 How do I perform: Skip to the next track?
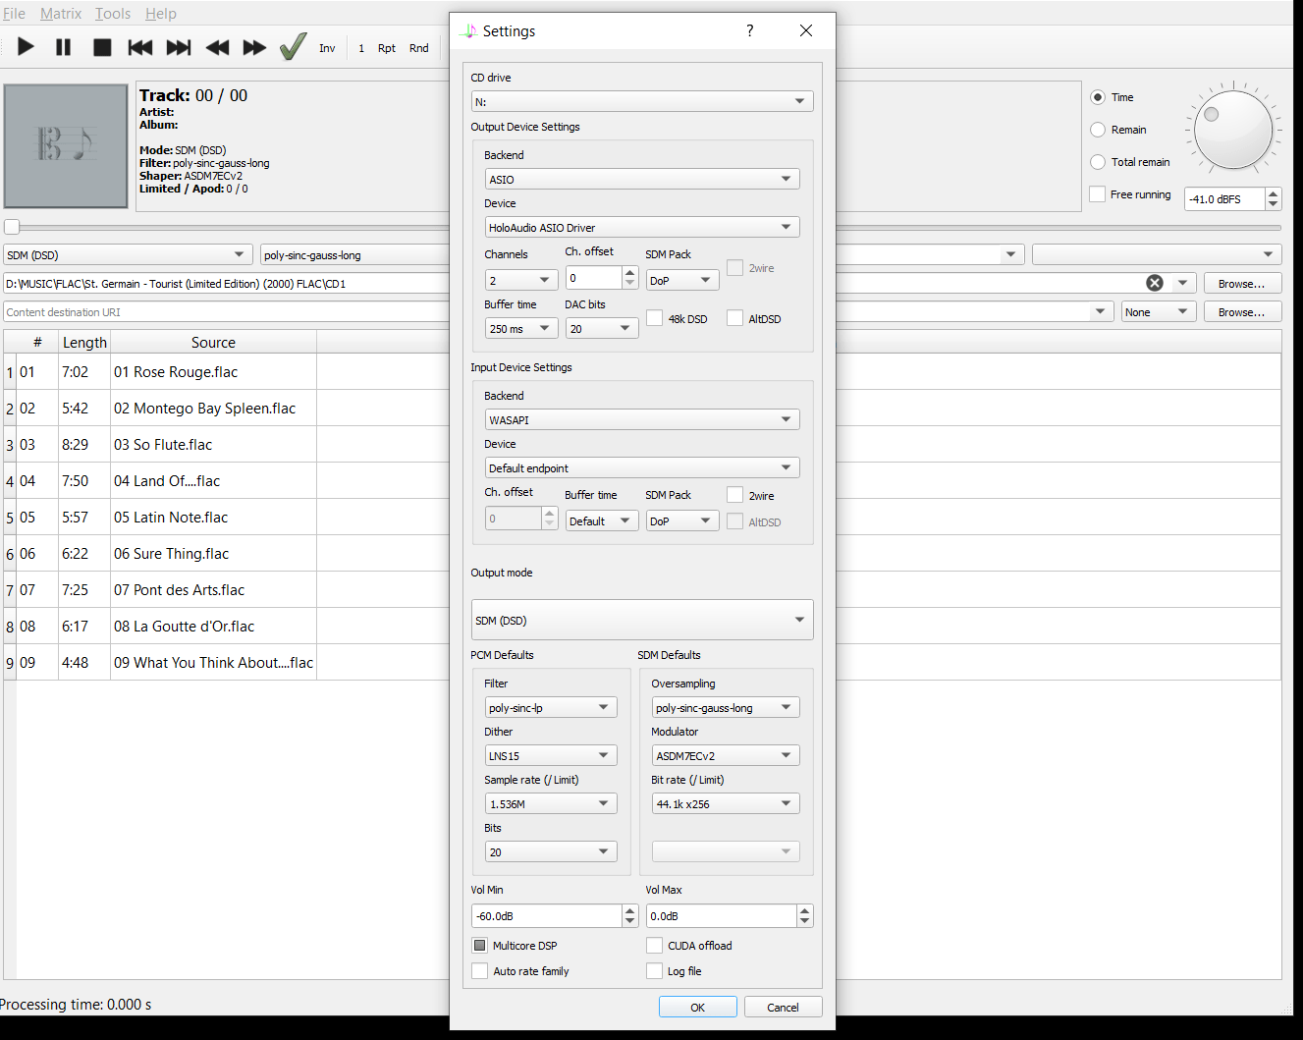[179, 47]
